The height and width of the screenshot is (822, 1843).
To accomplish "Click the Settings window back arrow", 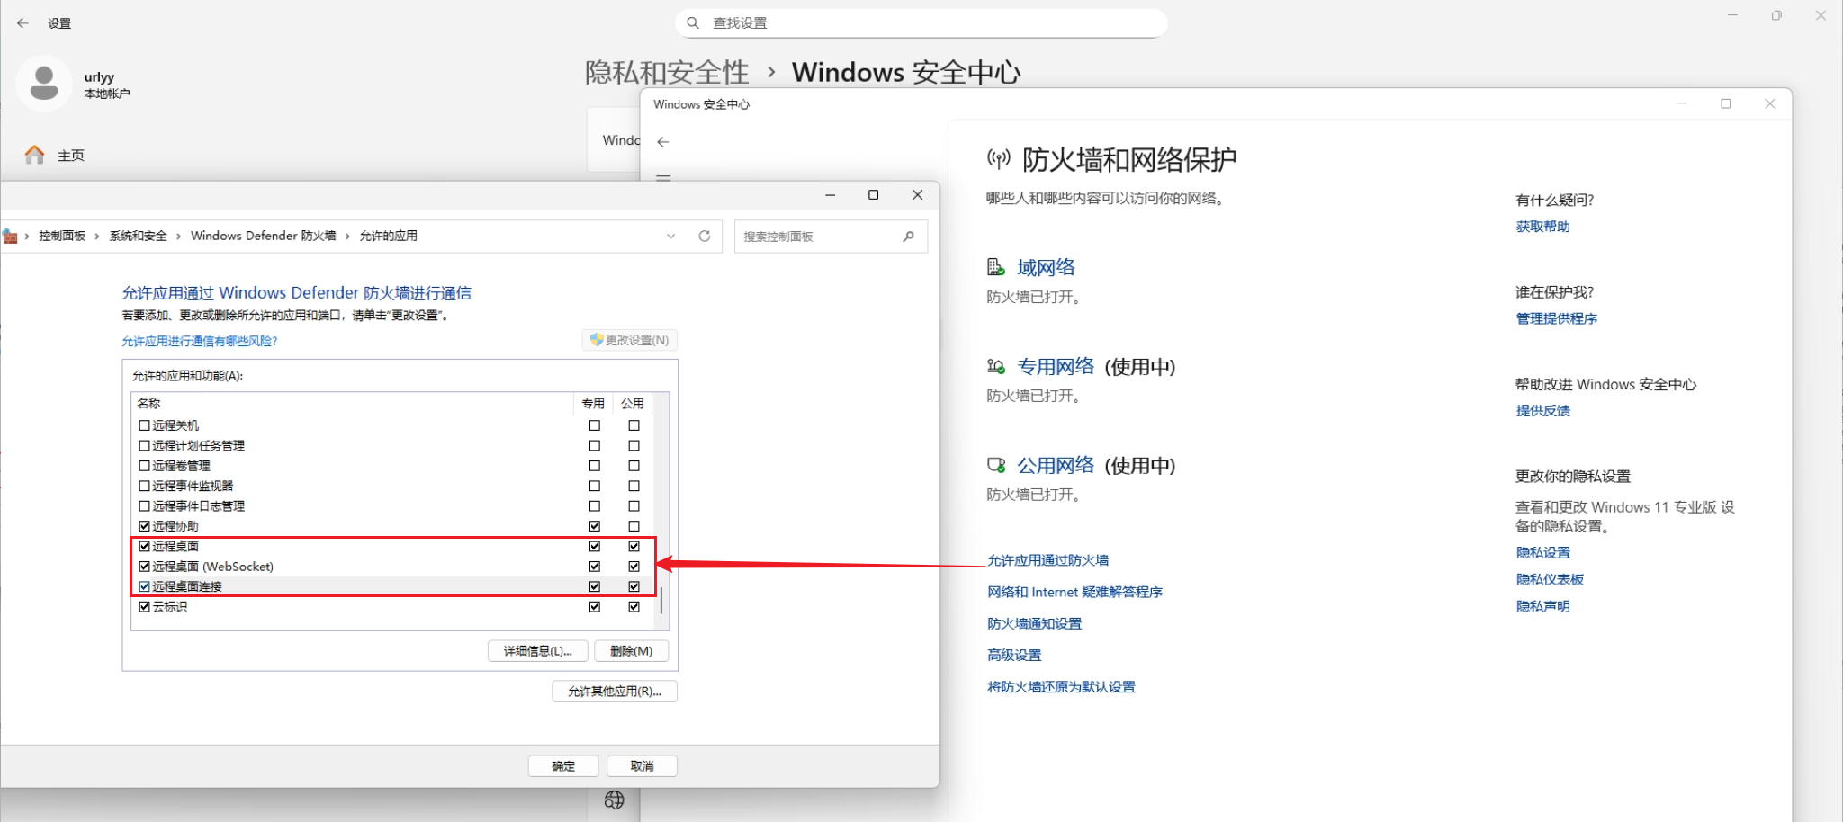I will coord(22,23).
